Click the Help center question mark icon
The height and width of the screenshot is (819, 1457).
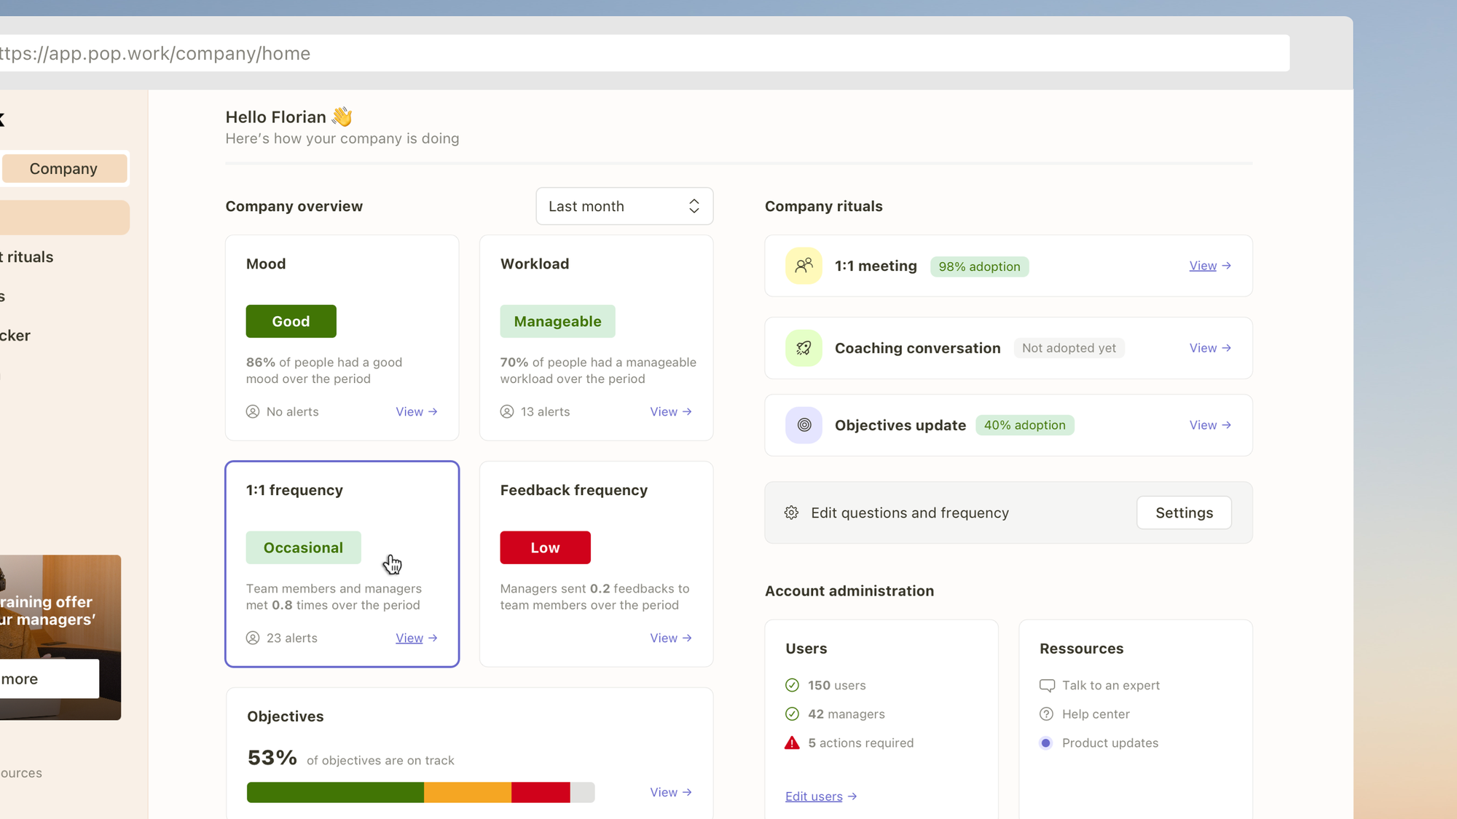tap(1047, 714)
